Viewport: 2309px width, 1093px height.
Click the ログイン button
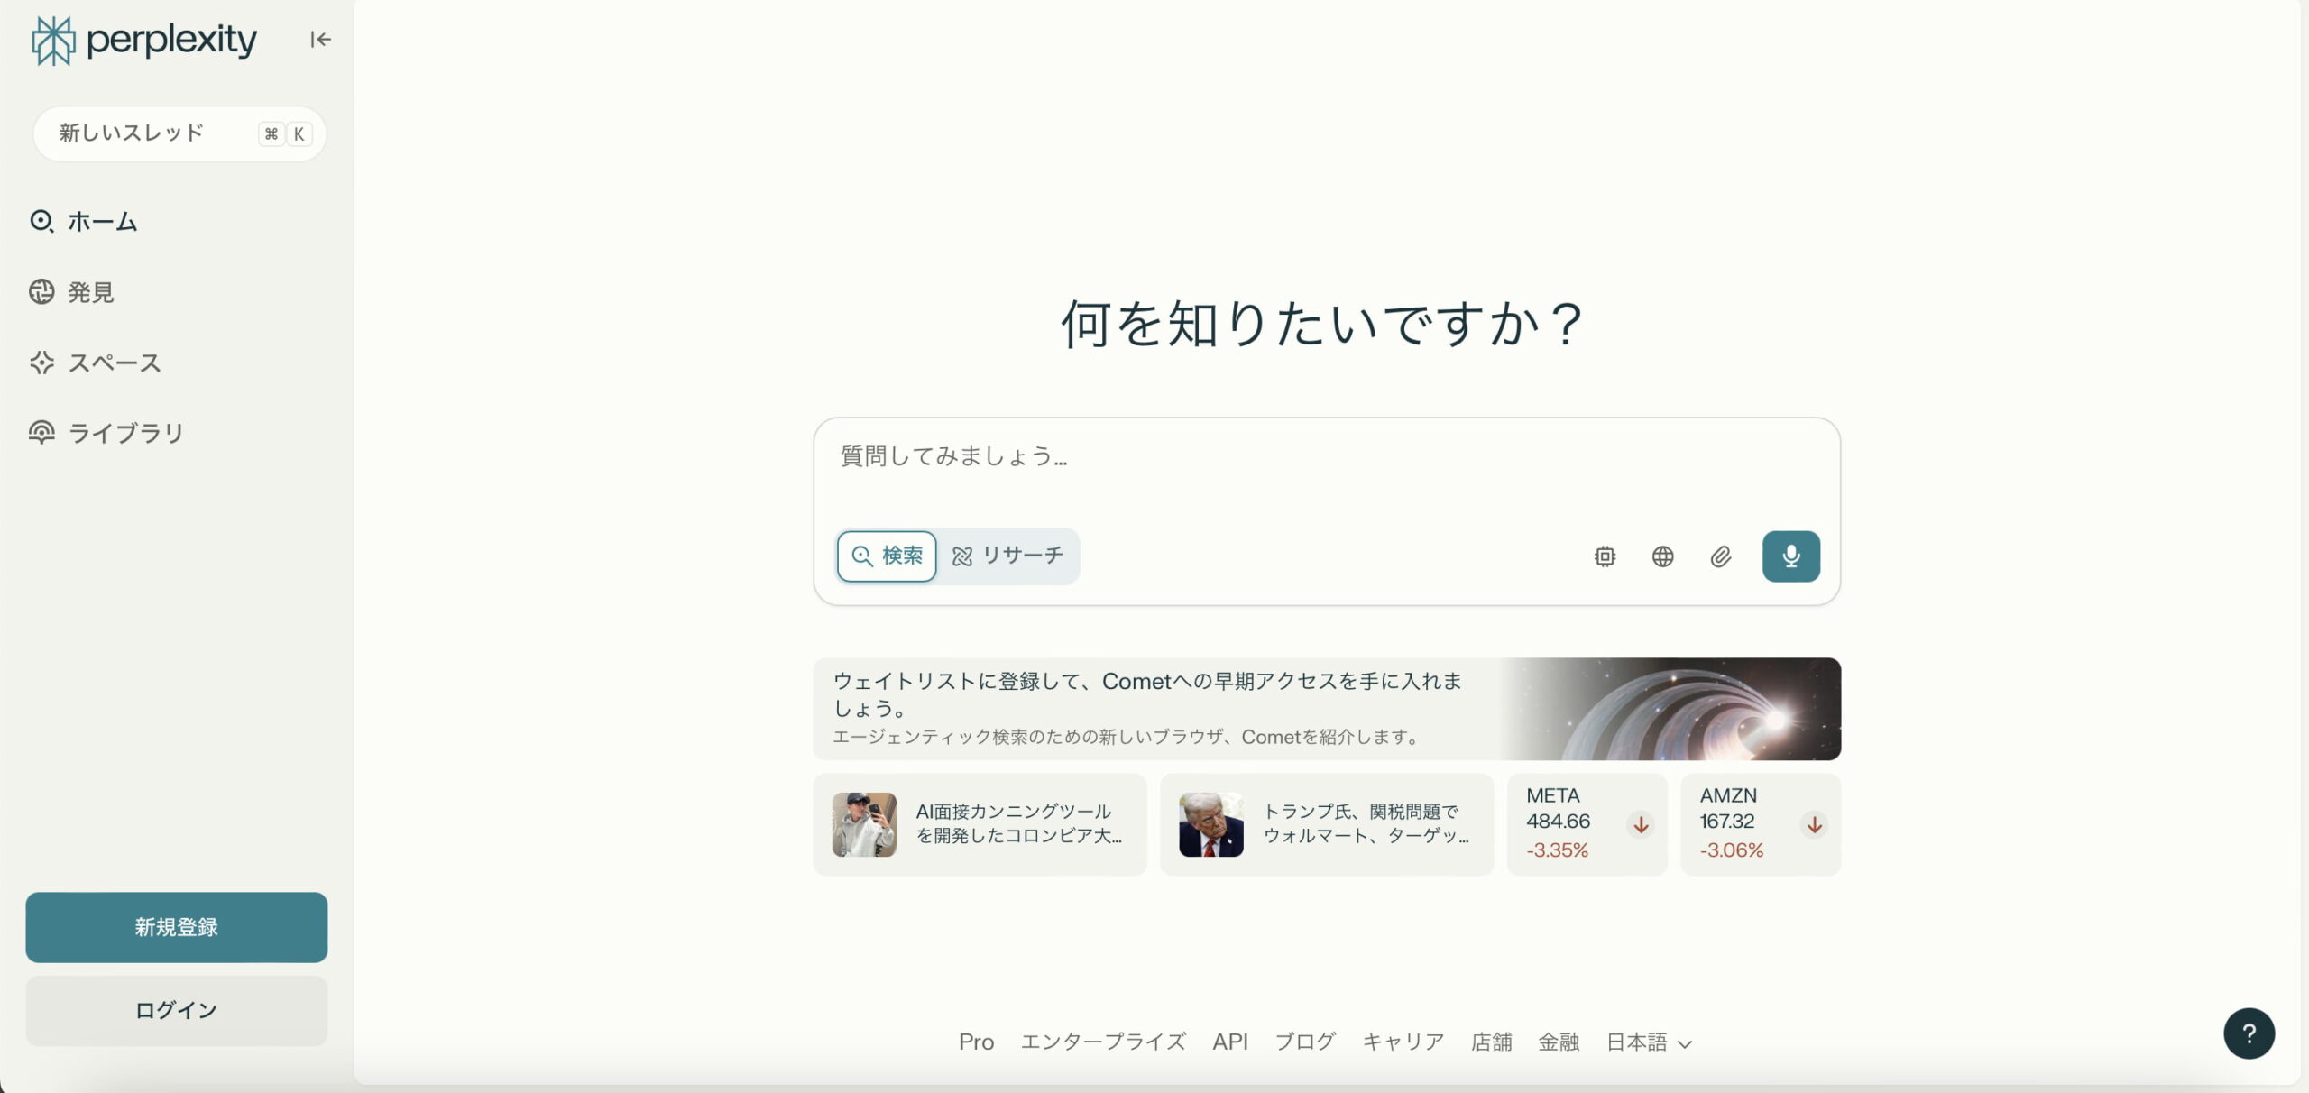177,1010
